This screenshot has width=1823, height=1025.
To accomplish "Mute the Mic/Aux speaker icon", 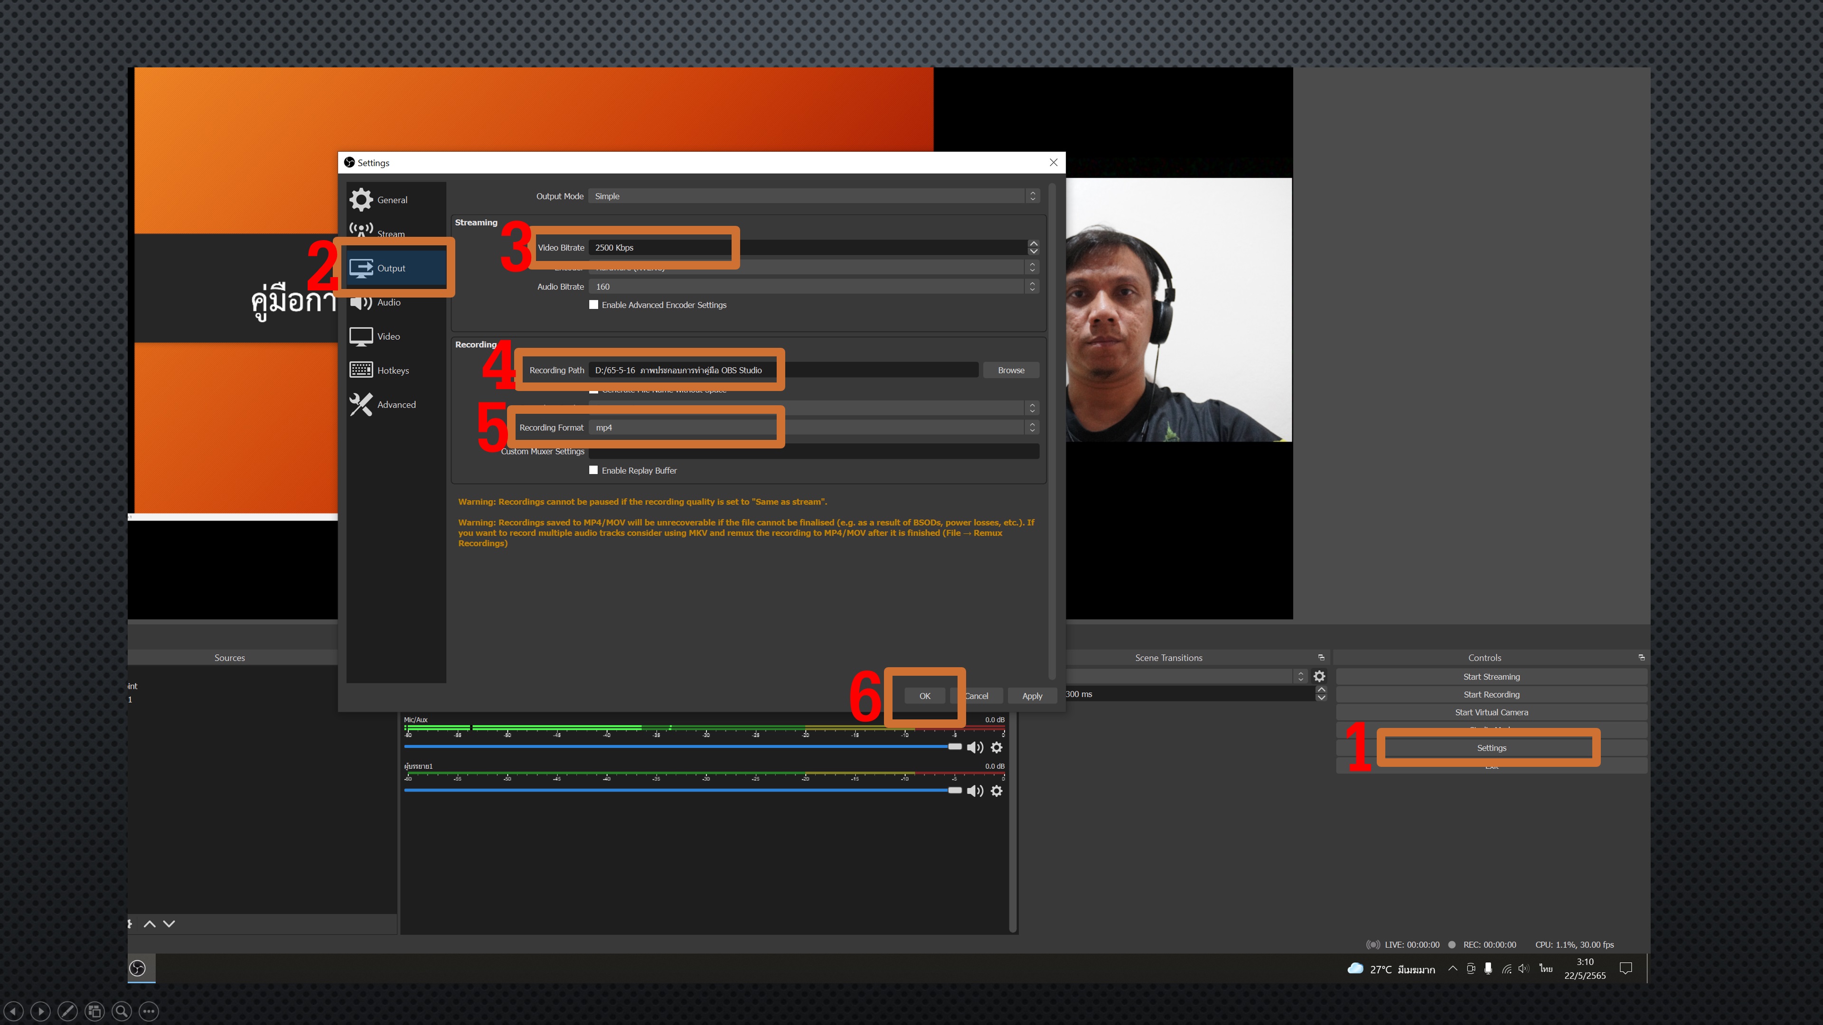I will (975, 748).
